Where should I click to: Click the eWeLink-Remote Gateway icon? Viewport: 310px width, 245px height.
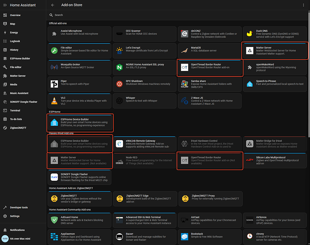[x=119, y=144]
